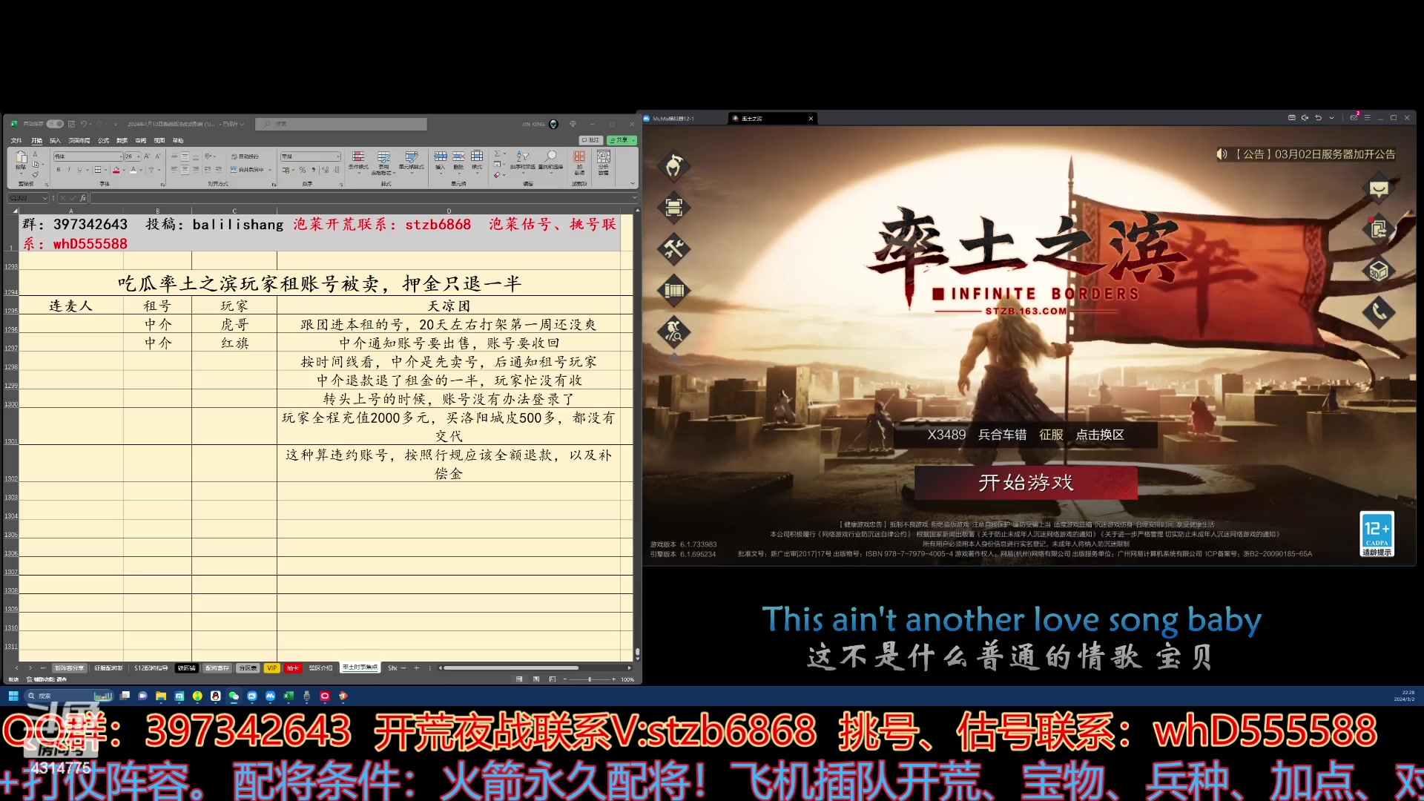Collapse the Excel ribbon chevron
The image size is (1424, 801).
click(633, 183)
